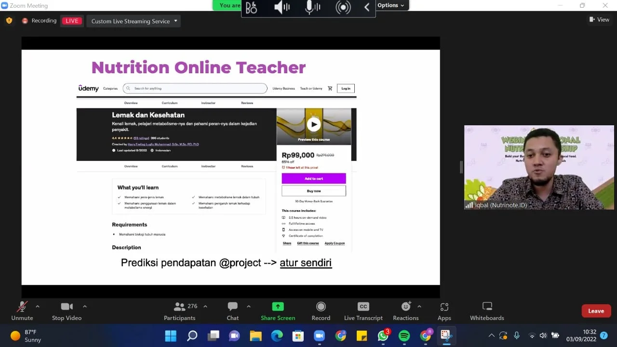Expand audio settings caret beside Unmute
This screenshot has height=347, width=617.
[x=38, y=307]
